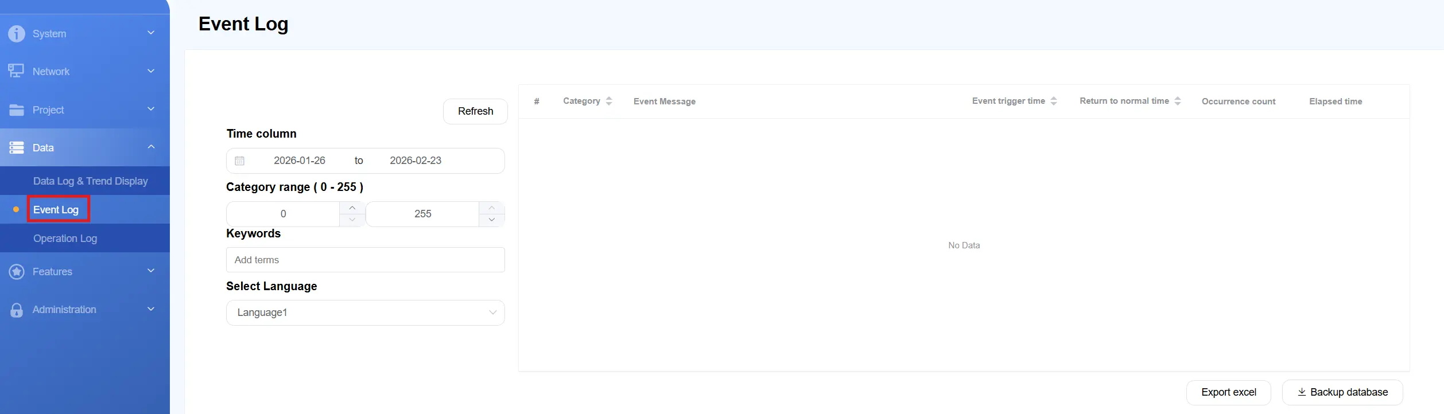
Task: Expand the Features menu chevron
Action: pos(151,271)
